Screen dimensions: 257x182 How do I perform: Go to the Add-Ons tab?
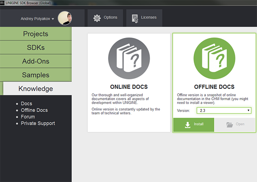click(x=36, y=61)
